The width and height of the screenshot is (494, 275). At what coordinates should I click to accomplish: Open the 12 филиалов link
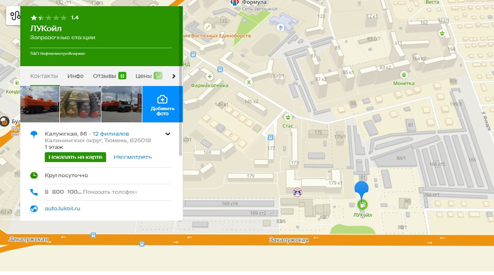point(111,134)
